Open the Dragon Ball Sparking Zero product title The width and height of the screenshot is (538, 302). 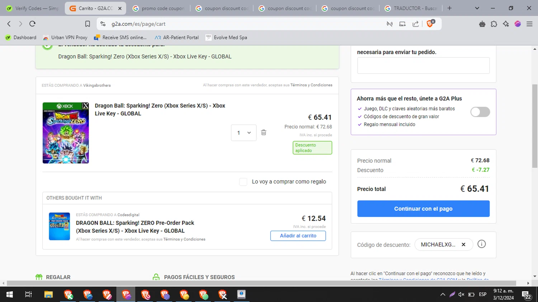pyautogui.click(x=160, y=110)
